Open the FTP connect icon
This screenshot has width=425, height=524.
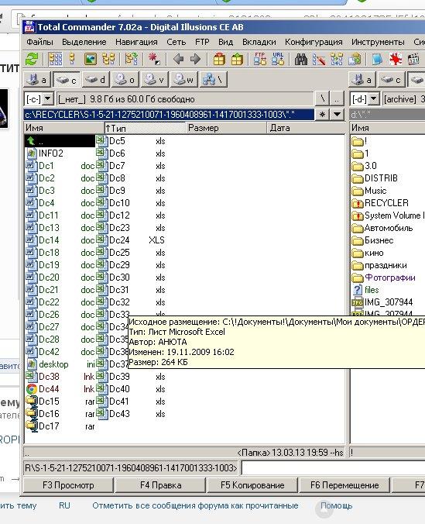click(260, 59)
